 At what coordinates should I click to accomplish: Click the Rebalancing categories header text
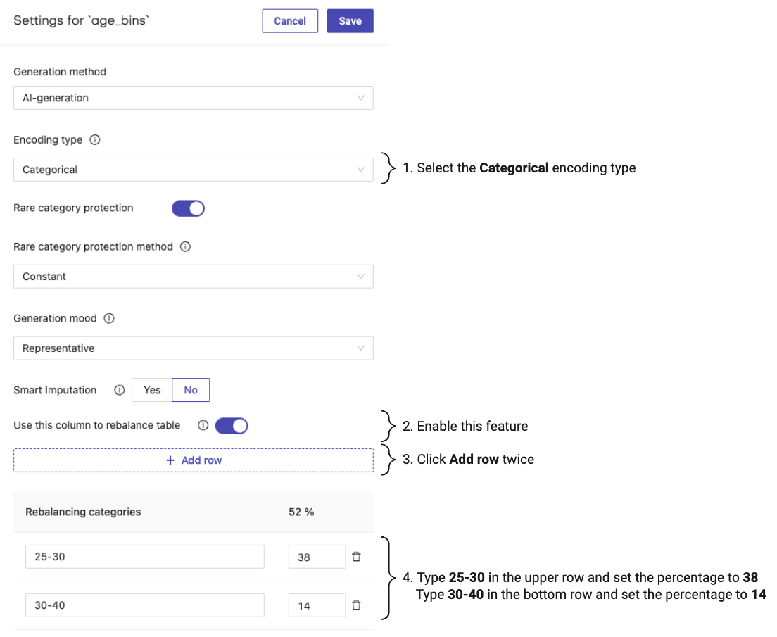tap(83, 512)
